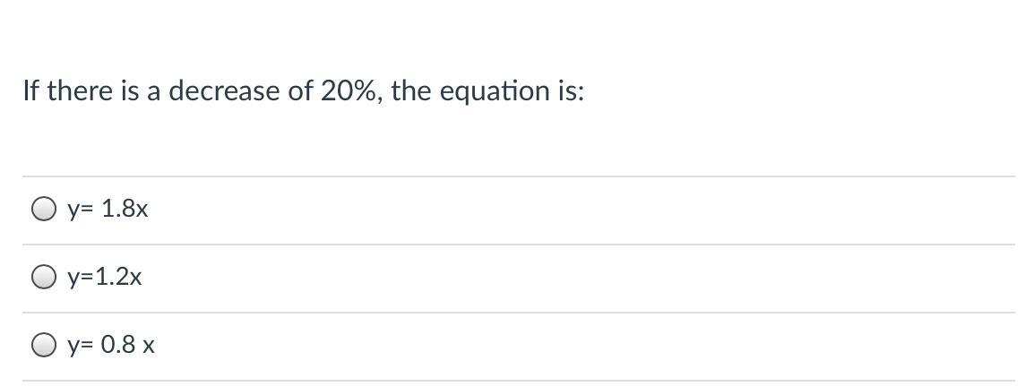Click the answer label text 'y= 0.8 x'
The height and width of the screenshot is (386, 1034).
[x=111, y=345]
